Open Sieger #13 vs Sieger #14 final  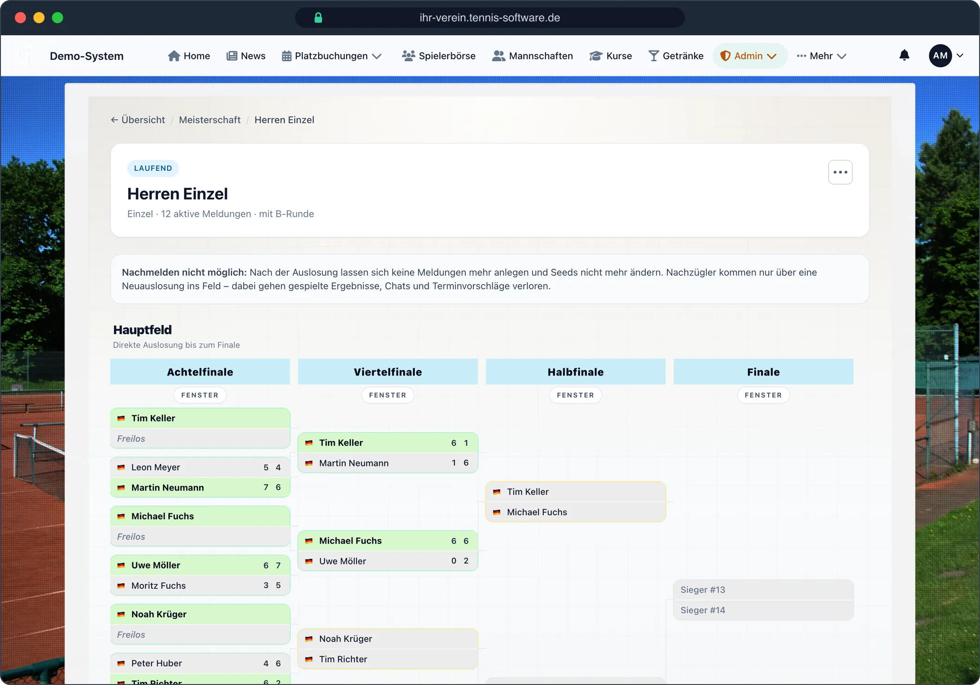(x=763, y=600)
